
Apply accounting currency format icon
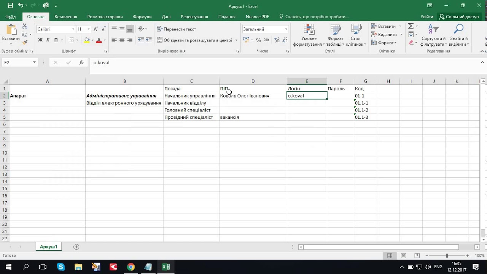tap(246, 40)
